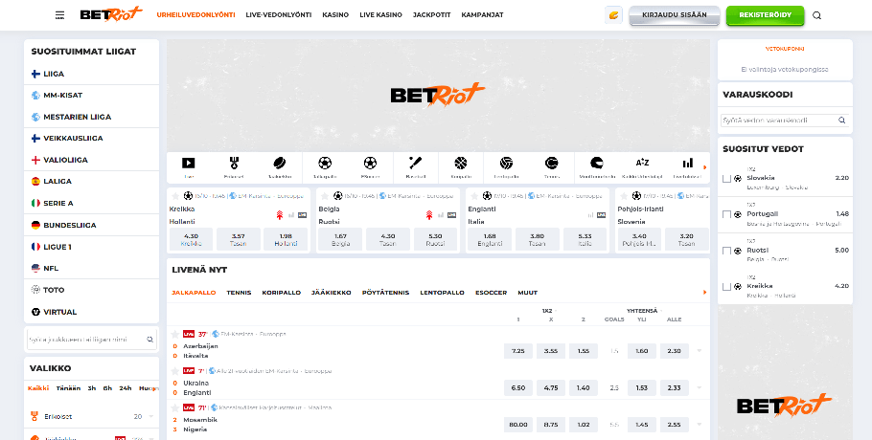Select the live stream play icon in sports row

coord(188,164)
